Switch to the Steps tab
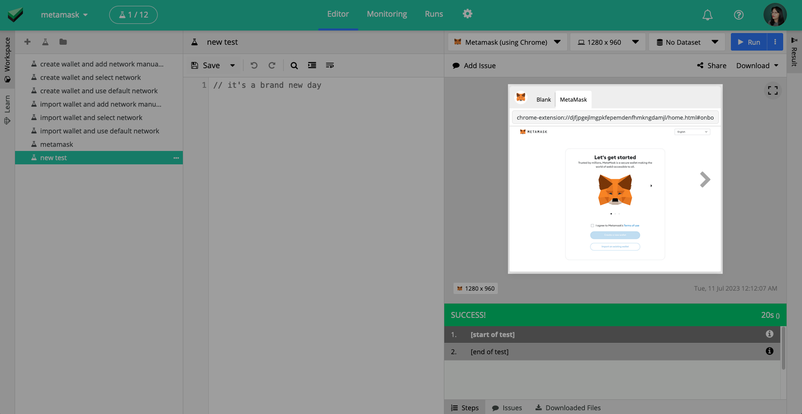The height and width of the screenshot is (414, 802). click(x=465, y=408)
